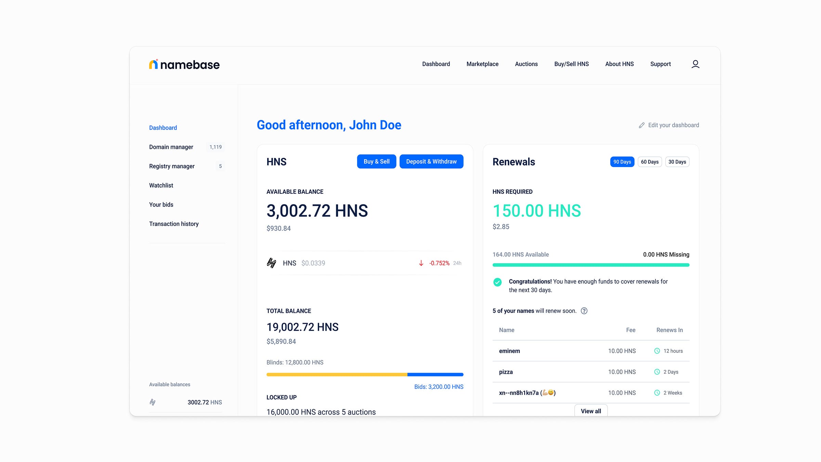Click View all renewals button
Viewport: 821px width, 462px height.
[x=591, y=411]
